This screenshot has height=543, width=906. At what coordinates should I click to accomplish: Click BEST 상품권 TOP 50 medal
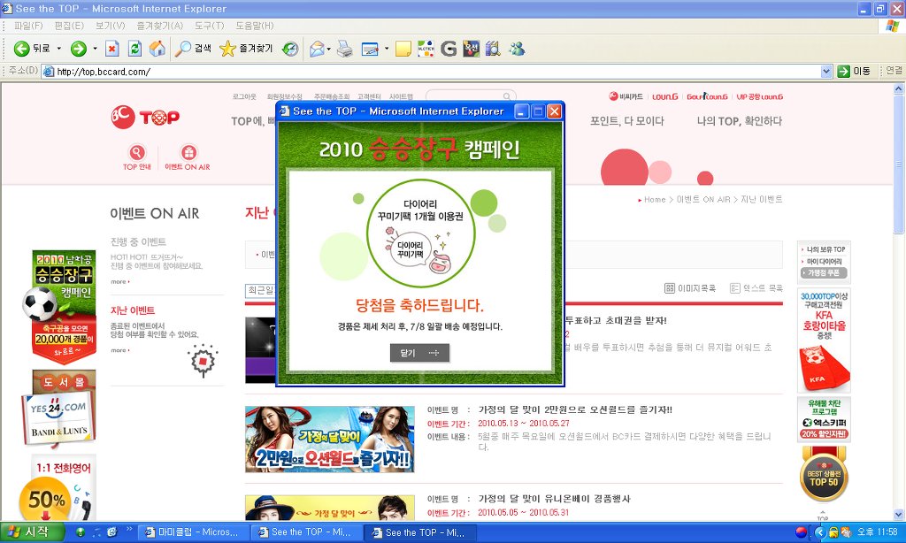click(824, 475)
